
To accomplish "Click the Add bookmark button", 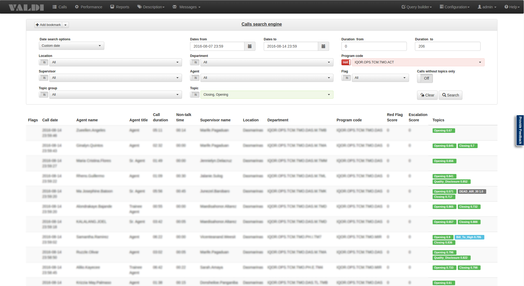I will 48,25.
